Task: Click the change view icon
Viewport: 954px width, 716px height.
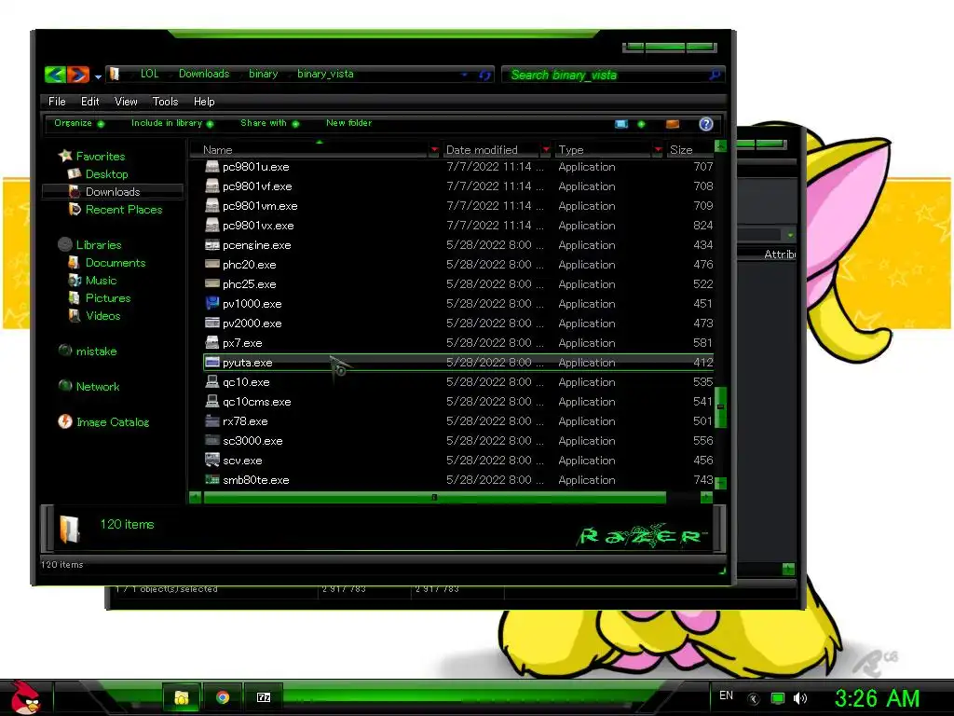Action: pos(621,124)
